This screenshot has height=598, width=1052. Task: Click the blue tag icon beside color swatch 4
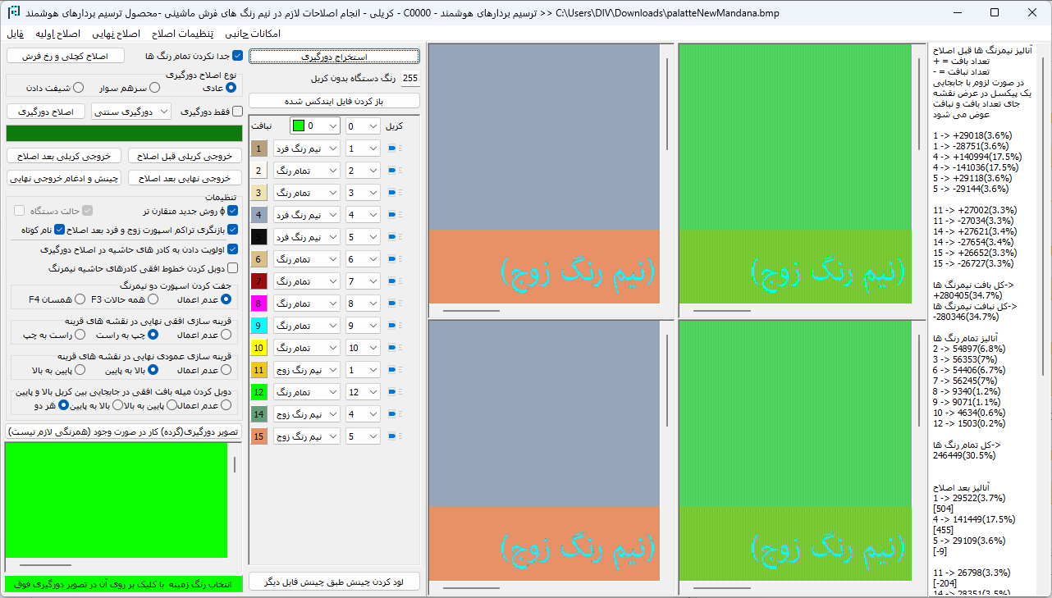click(391, 215)
